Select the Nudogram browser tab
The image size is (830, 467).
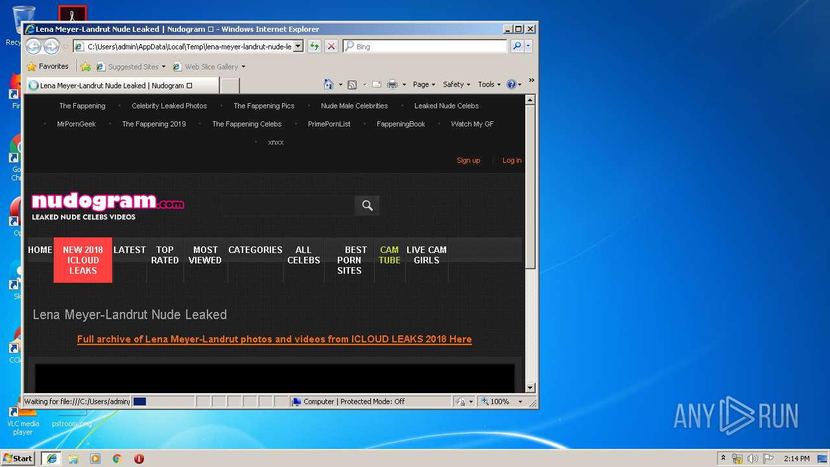[122, 86]
